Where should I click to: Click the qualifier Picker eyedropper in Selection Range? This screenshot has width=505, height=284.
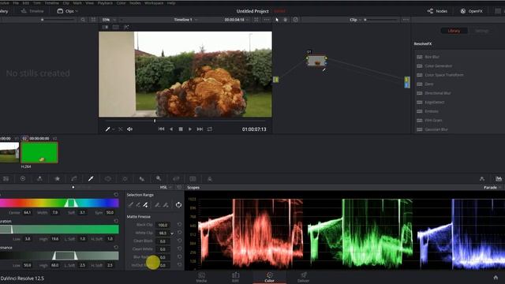coord(131,205)
